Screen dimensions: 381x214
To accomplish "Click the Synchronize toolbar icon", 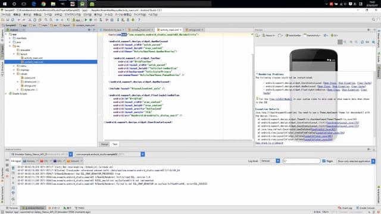I will click(x=13, y=20).
